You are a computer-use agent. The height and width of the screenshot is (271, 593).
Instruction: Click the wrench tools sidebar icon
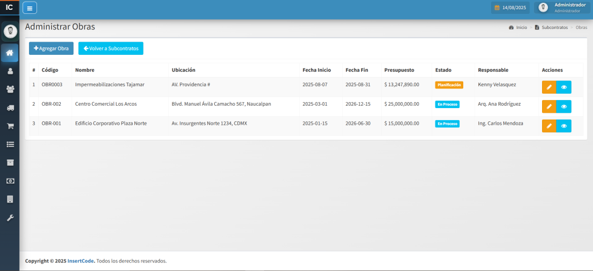(x=10, y=218)
